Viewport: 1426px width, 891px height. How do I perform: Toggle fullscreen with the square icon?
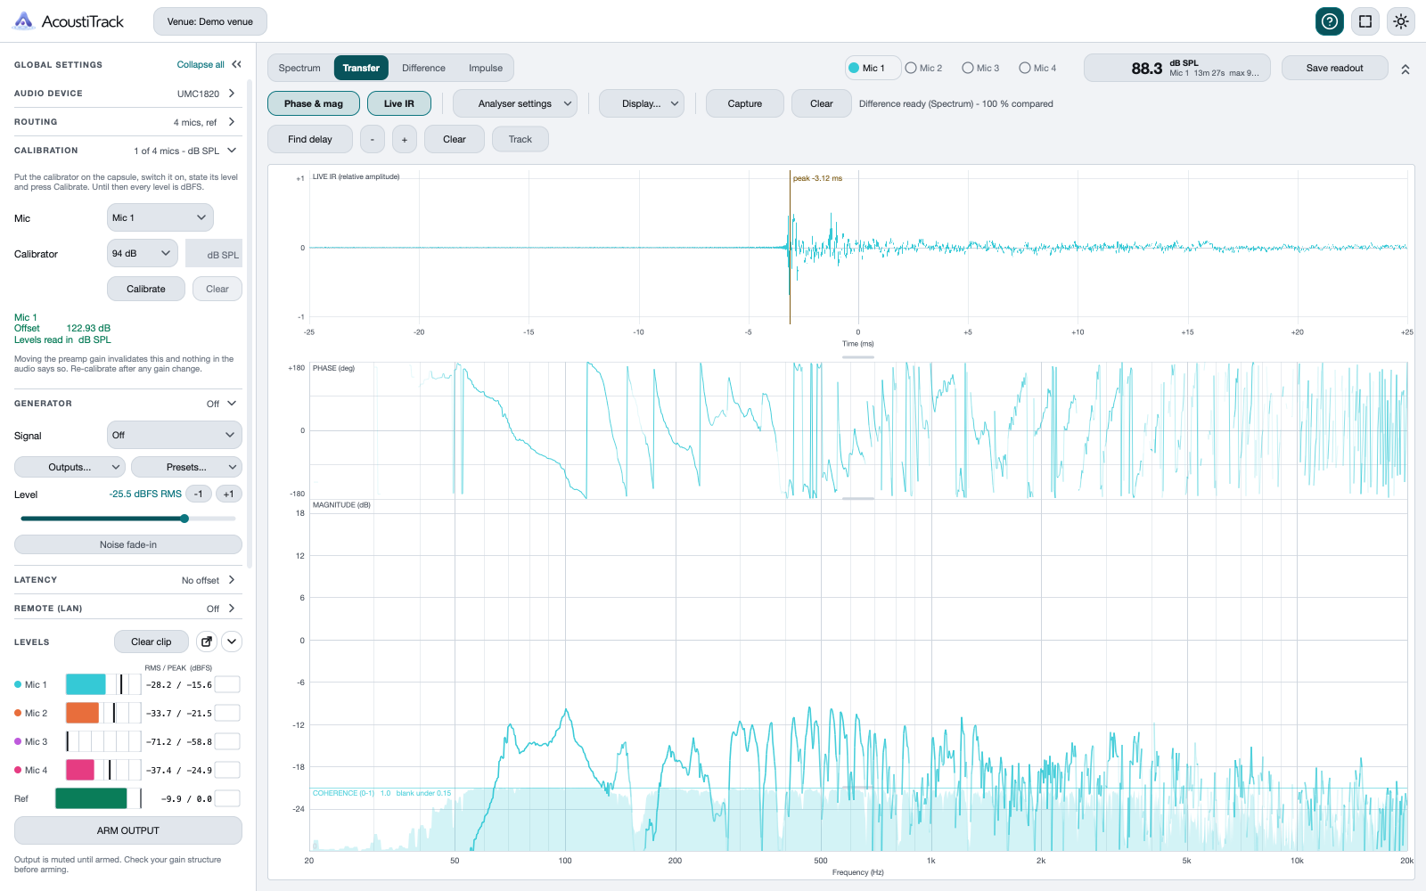tap(1365, 21)
